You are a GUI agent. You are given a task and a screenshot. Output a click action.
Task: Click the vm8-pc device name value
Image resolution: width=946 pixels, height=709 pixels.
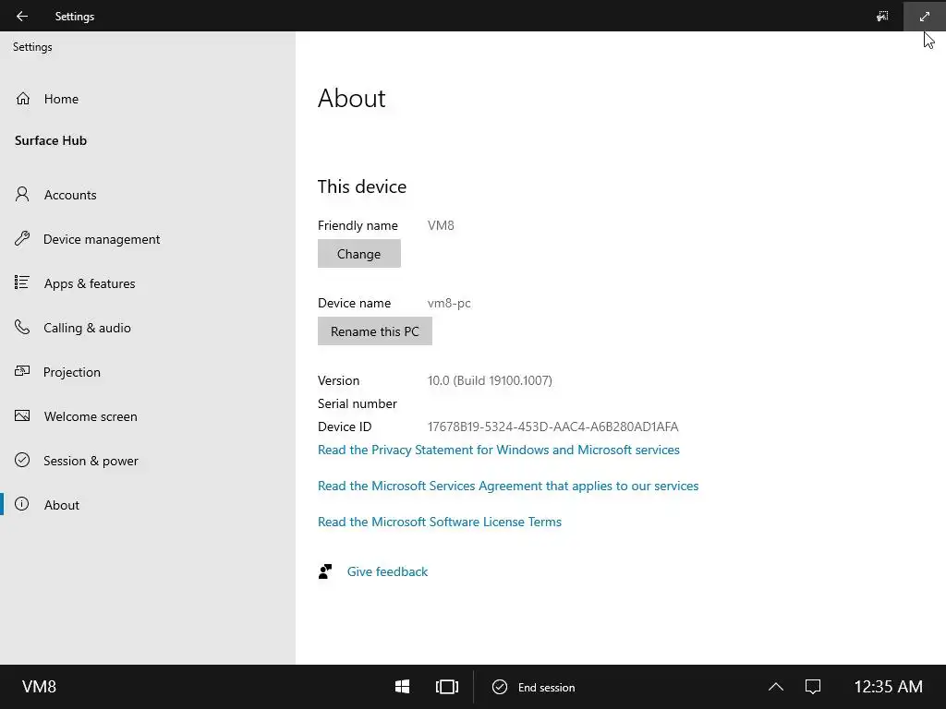[x=449, y=303]
